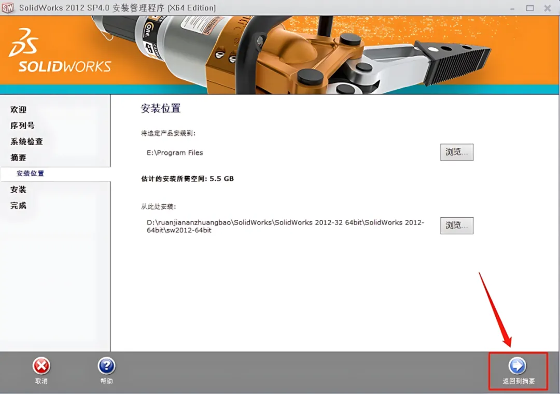The height and width of the screenshot is (394, 560).
Task: Click the 估计的安装所需空间: 5.5 GB text
Action: (x=187, y=179)
